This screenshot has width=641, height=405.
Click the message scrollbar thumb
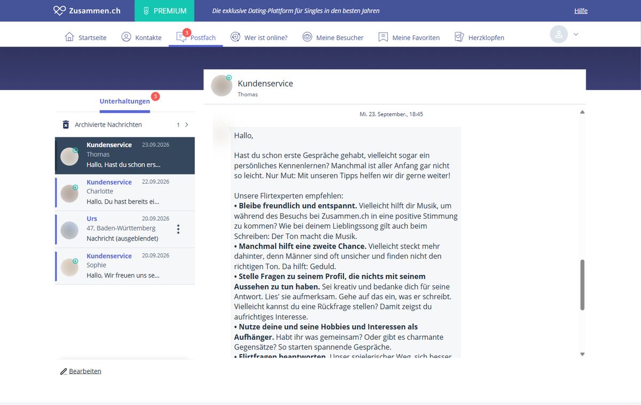click(x=582, y=285)
